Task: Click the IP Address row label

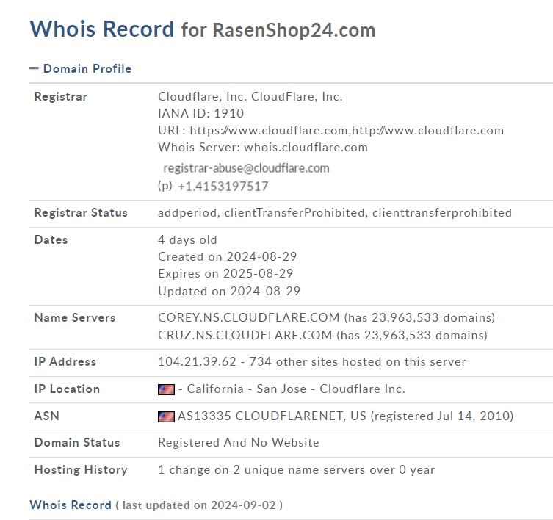Action: [65, 361]
